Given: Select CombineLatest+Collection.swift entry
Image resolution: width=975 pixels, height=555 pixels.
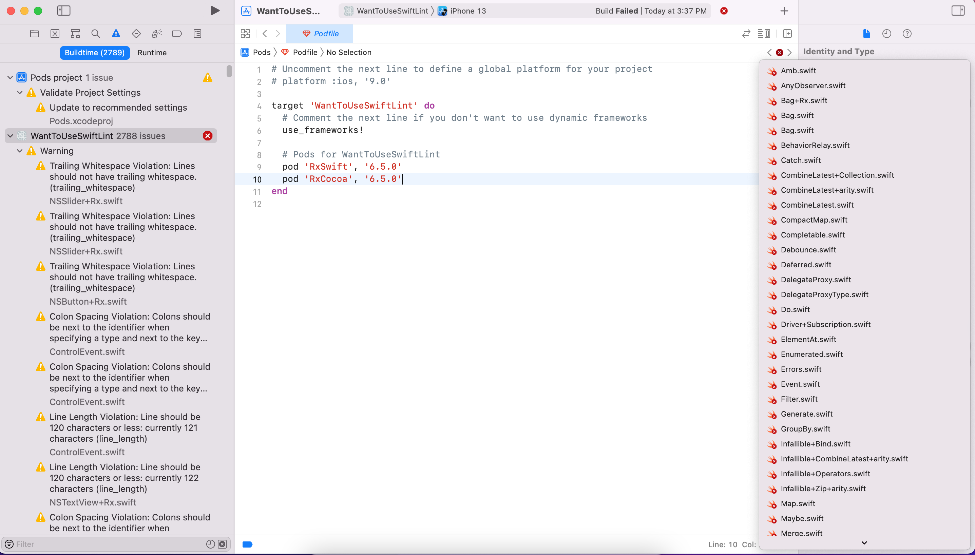Looking at the screenshot, I should (x=864, y=175).
